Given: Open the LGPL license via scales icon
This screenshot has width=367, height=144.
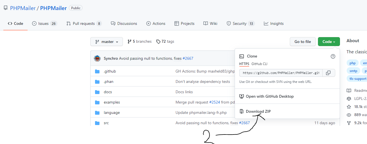Looking at the screenshot, I should pos(349,99).
